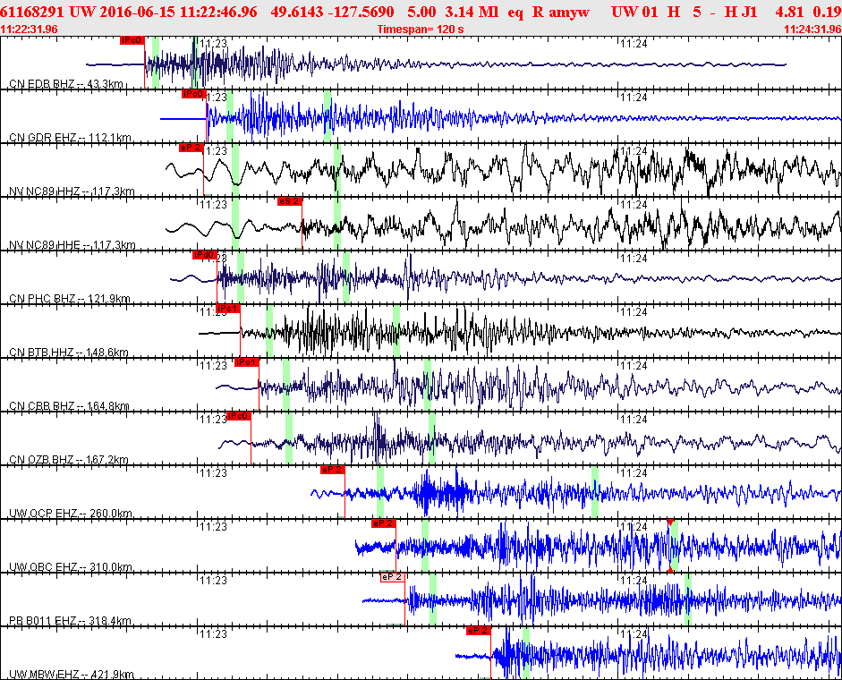This screenshot has width=842, height=680.
Task: Click the eP 2 flag on OCP trace
Action: [332, 470]
